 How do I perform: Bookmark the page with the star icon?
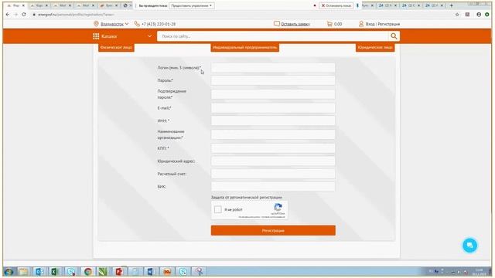(457, 15)
